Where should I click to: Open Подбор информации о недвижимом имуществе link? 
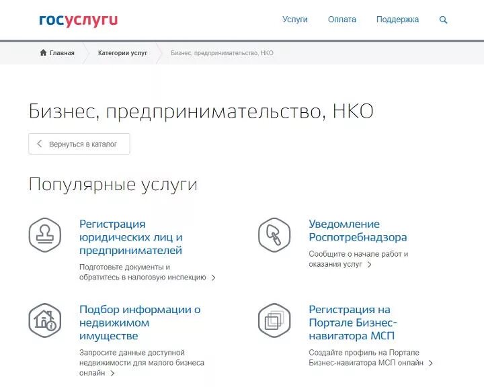tap(140, 322)
